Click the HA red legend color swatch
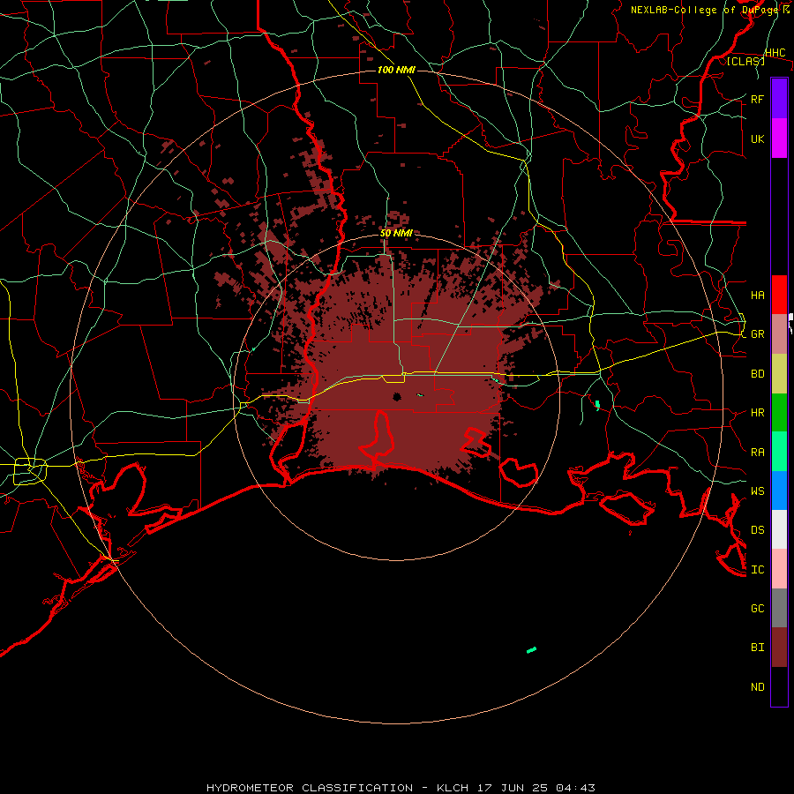Image resolution: width=794 pixels, height=794 pixels. pos(779,295)
